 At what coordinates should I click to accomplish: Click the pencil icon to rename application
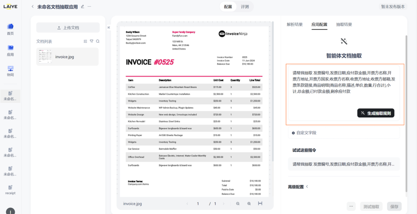[x=82, y=7]
